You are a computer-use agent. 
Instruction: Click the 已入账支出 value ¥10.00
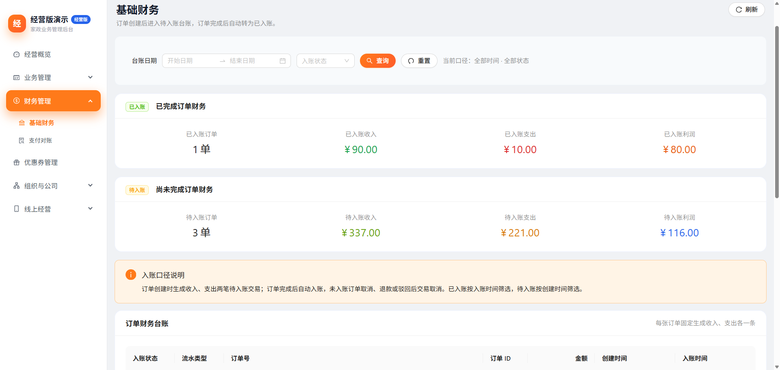(520, 150)
